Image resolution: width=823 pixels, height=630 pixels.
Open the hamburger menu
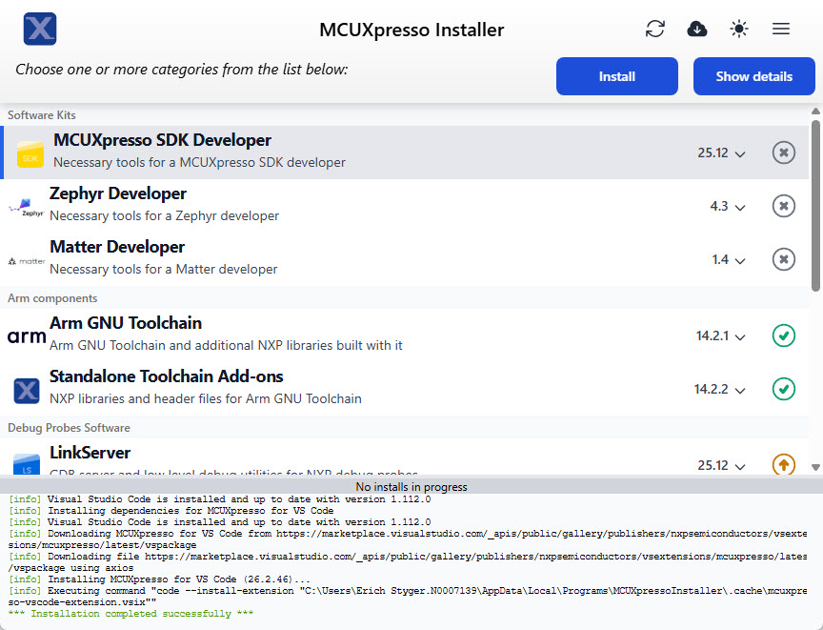[x=781, y=30]
